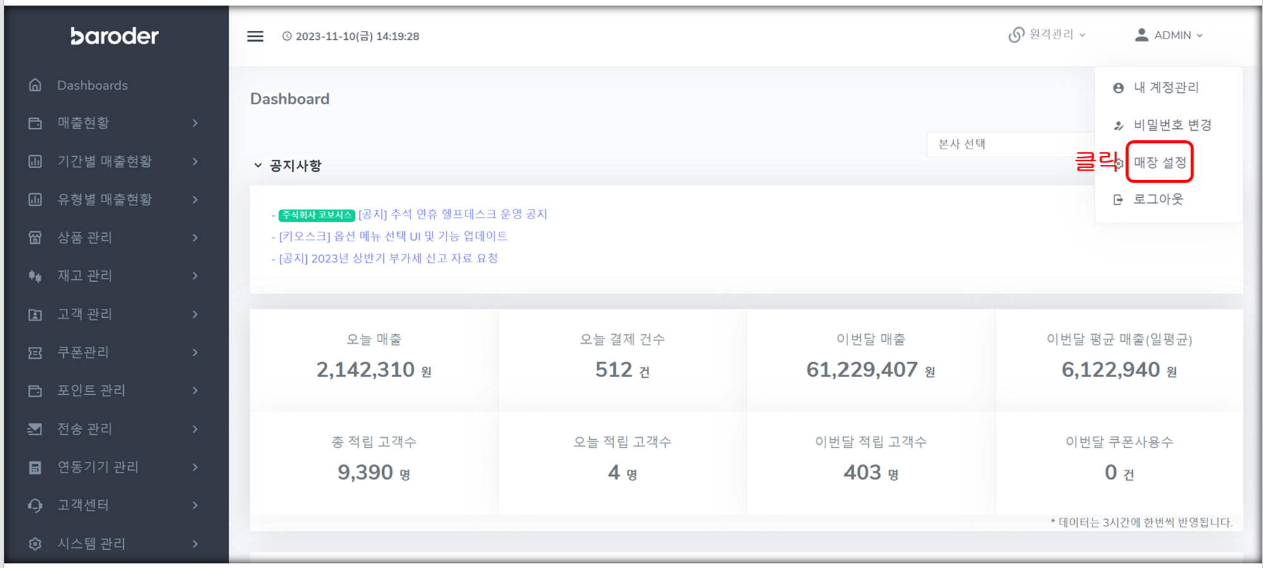Viewport: 1263px width, 568px height.
Task: Open the 추석 연휴 헬프데스크 운영 공지 link
Action: pos(452,214)
